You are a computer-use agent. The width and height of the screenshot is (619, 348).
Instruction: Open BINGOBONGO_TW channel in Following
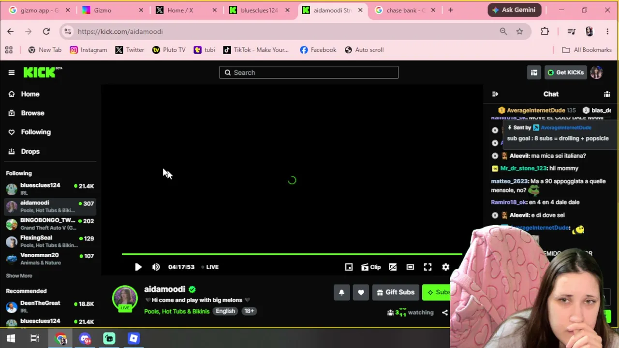[x=50, y=224]
